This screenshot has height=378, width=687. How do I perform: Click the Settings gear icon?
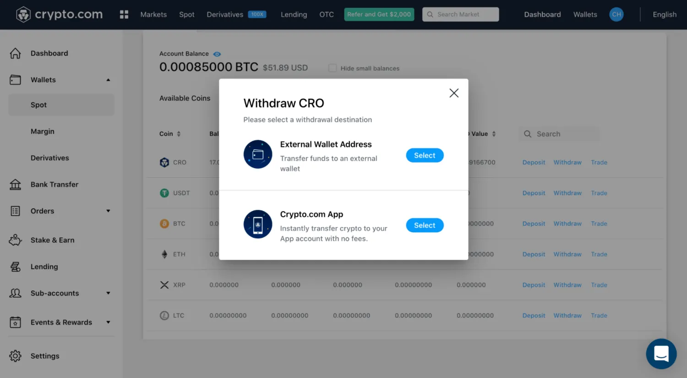(16, 356)
